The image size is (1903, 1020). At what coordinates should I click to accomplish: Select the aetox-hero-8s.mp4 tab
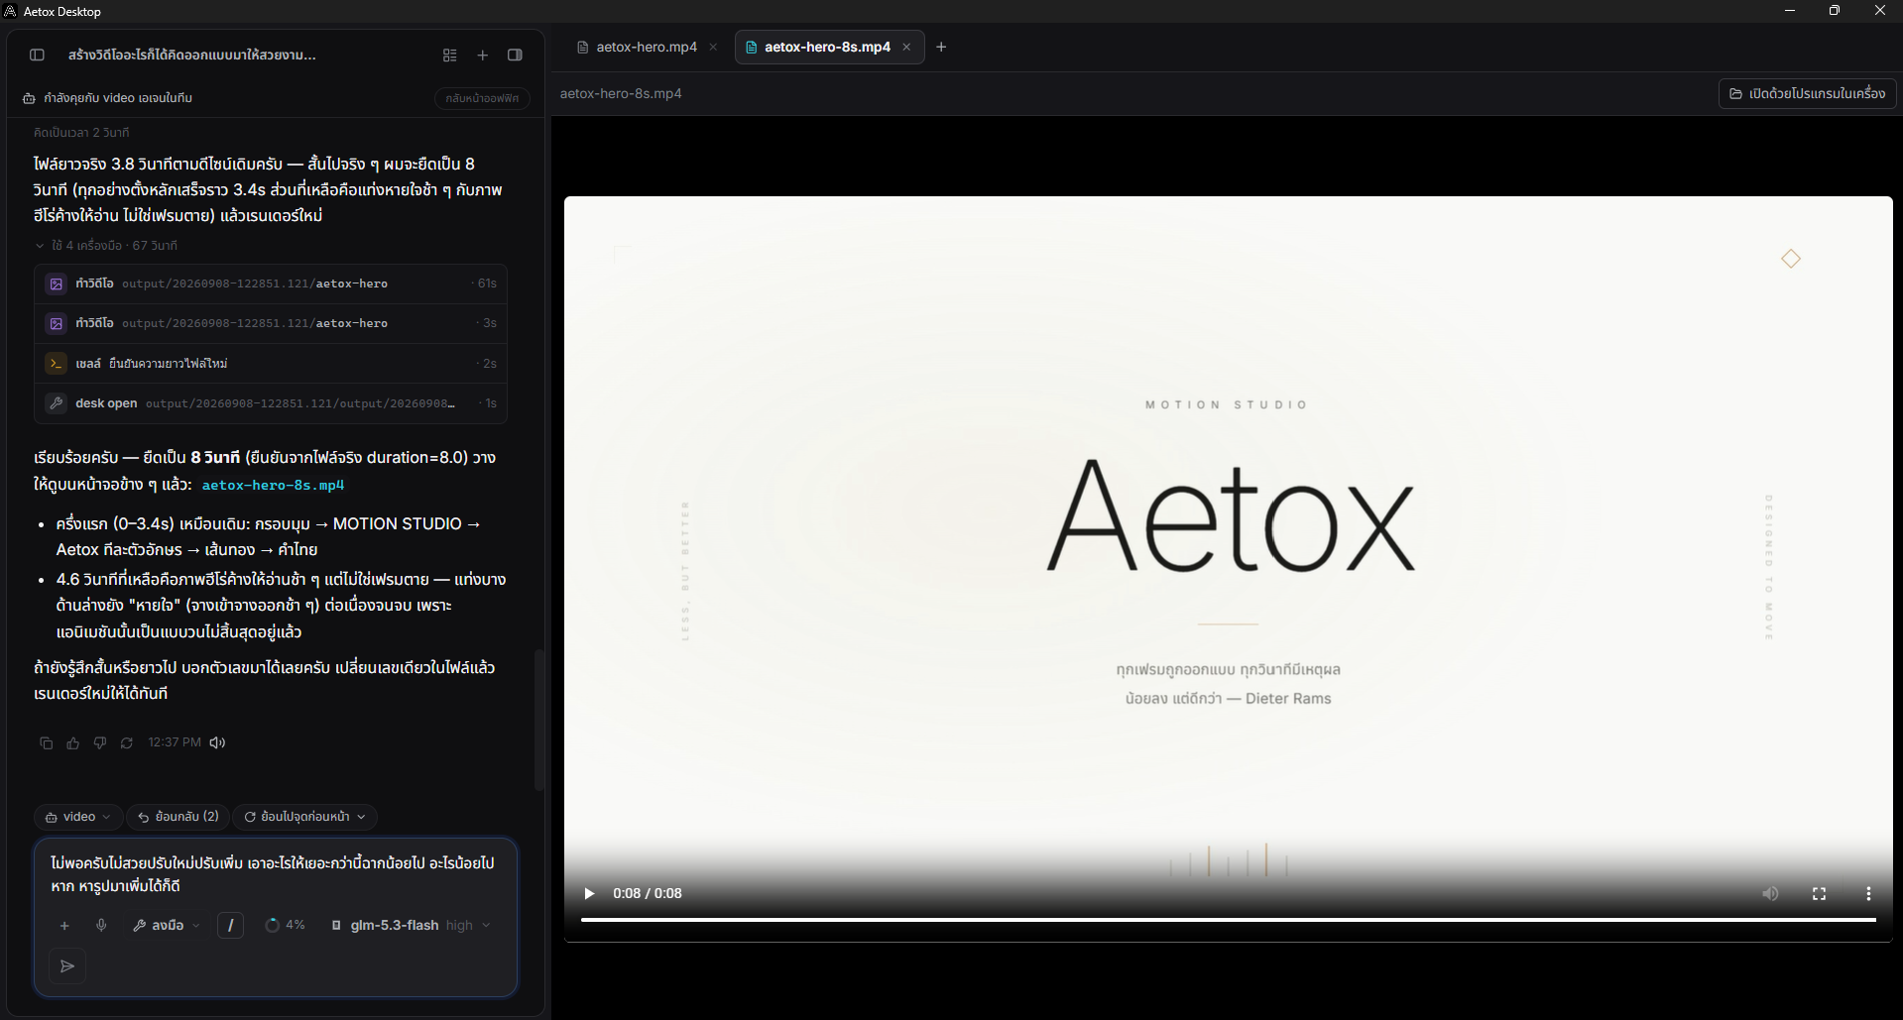point(827,47)
